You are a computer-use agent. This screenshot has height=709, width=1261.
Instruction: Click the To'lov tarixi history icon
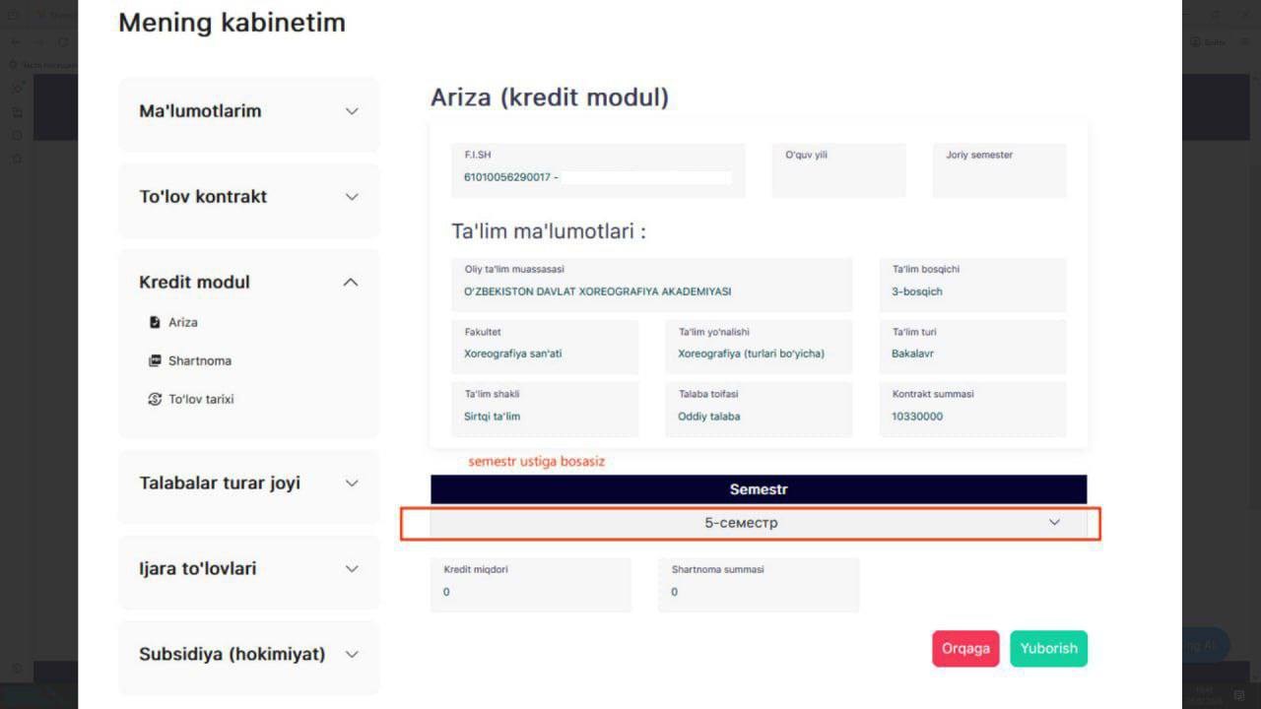tap(155, 399)
